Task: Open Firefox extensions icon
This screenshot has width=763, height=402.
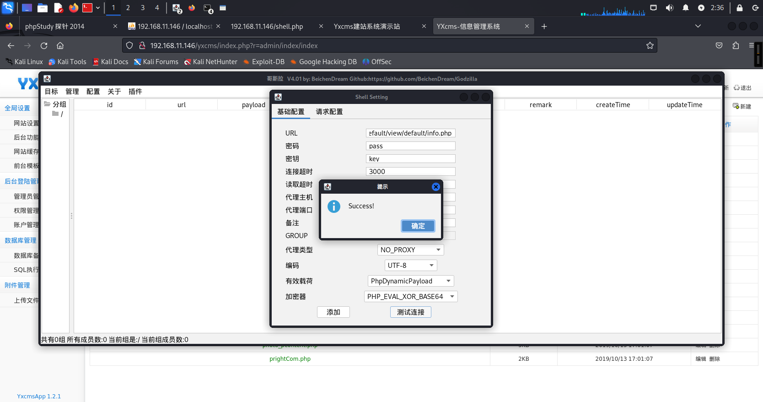Action: [736, 45]
